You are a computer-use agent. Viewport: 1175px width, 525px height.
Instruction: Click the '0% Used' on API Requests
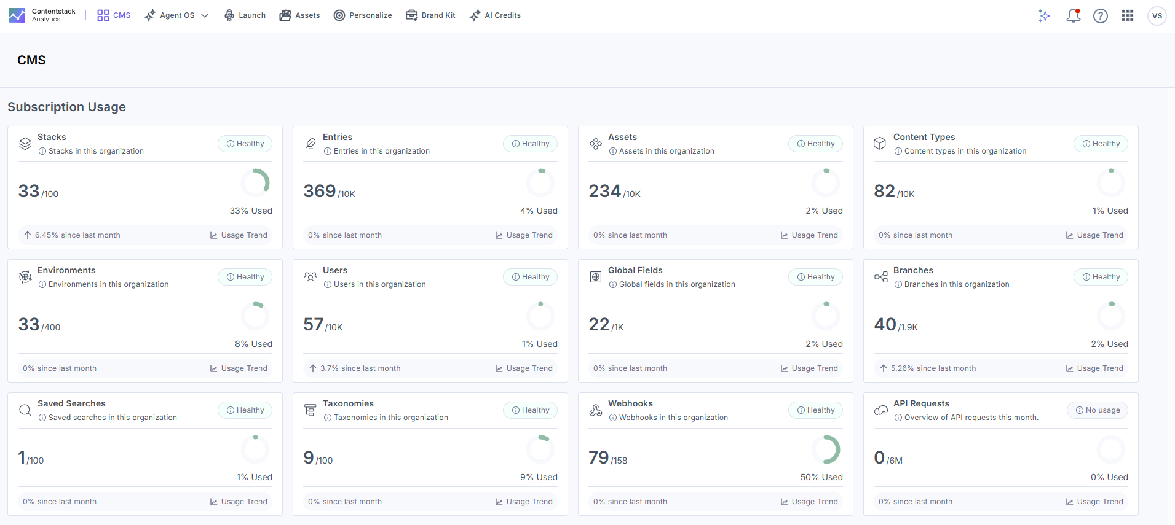pos(1109,477)
